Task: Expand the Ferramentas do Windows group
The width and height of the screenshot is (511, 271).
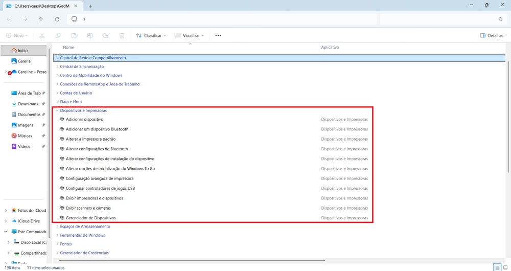Action: (x=57, y=235)
